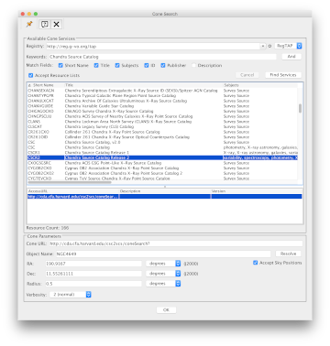Screen dimensions: 330x346
Task: Open the help icon with question mark
Action: click(45, 25)
